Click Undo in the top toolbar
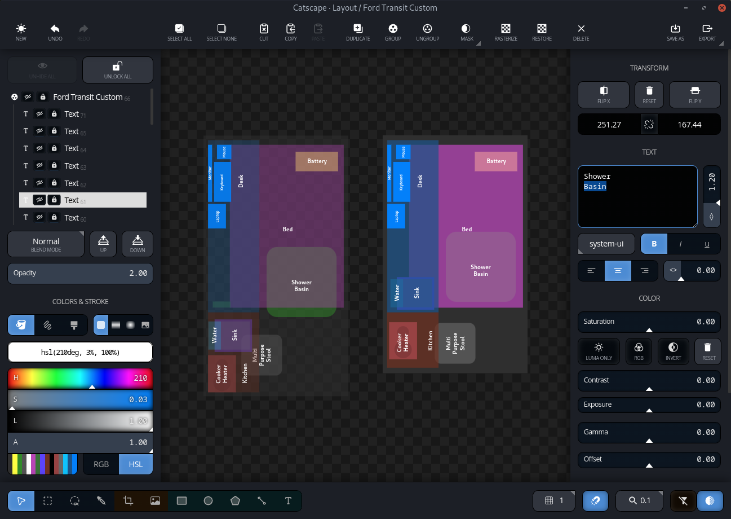This screenshot has height=519, width=731. coord(55,32)
